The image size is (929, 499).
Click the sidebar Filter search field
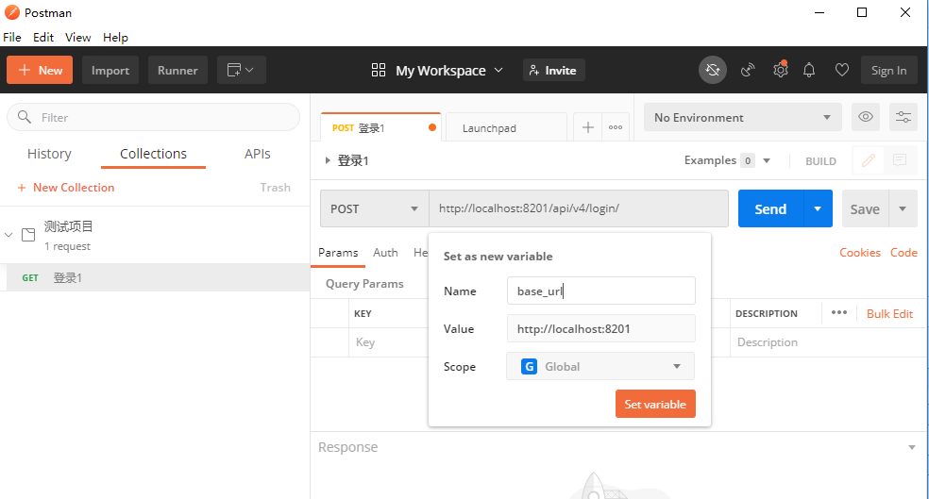pyautogui.click(x=153, y=117)
